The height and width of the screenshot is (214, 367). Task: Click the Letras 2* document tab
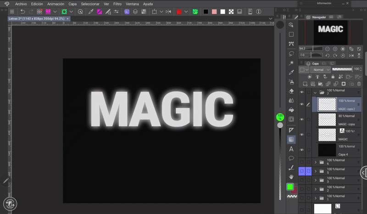point(37,19)
